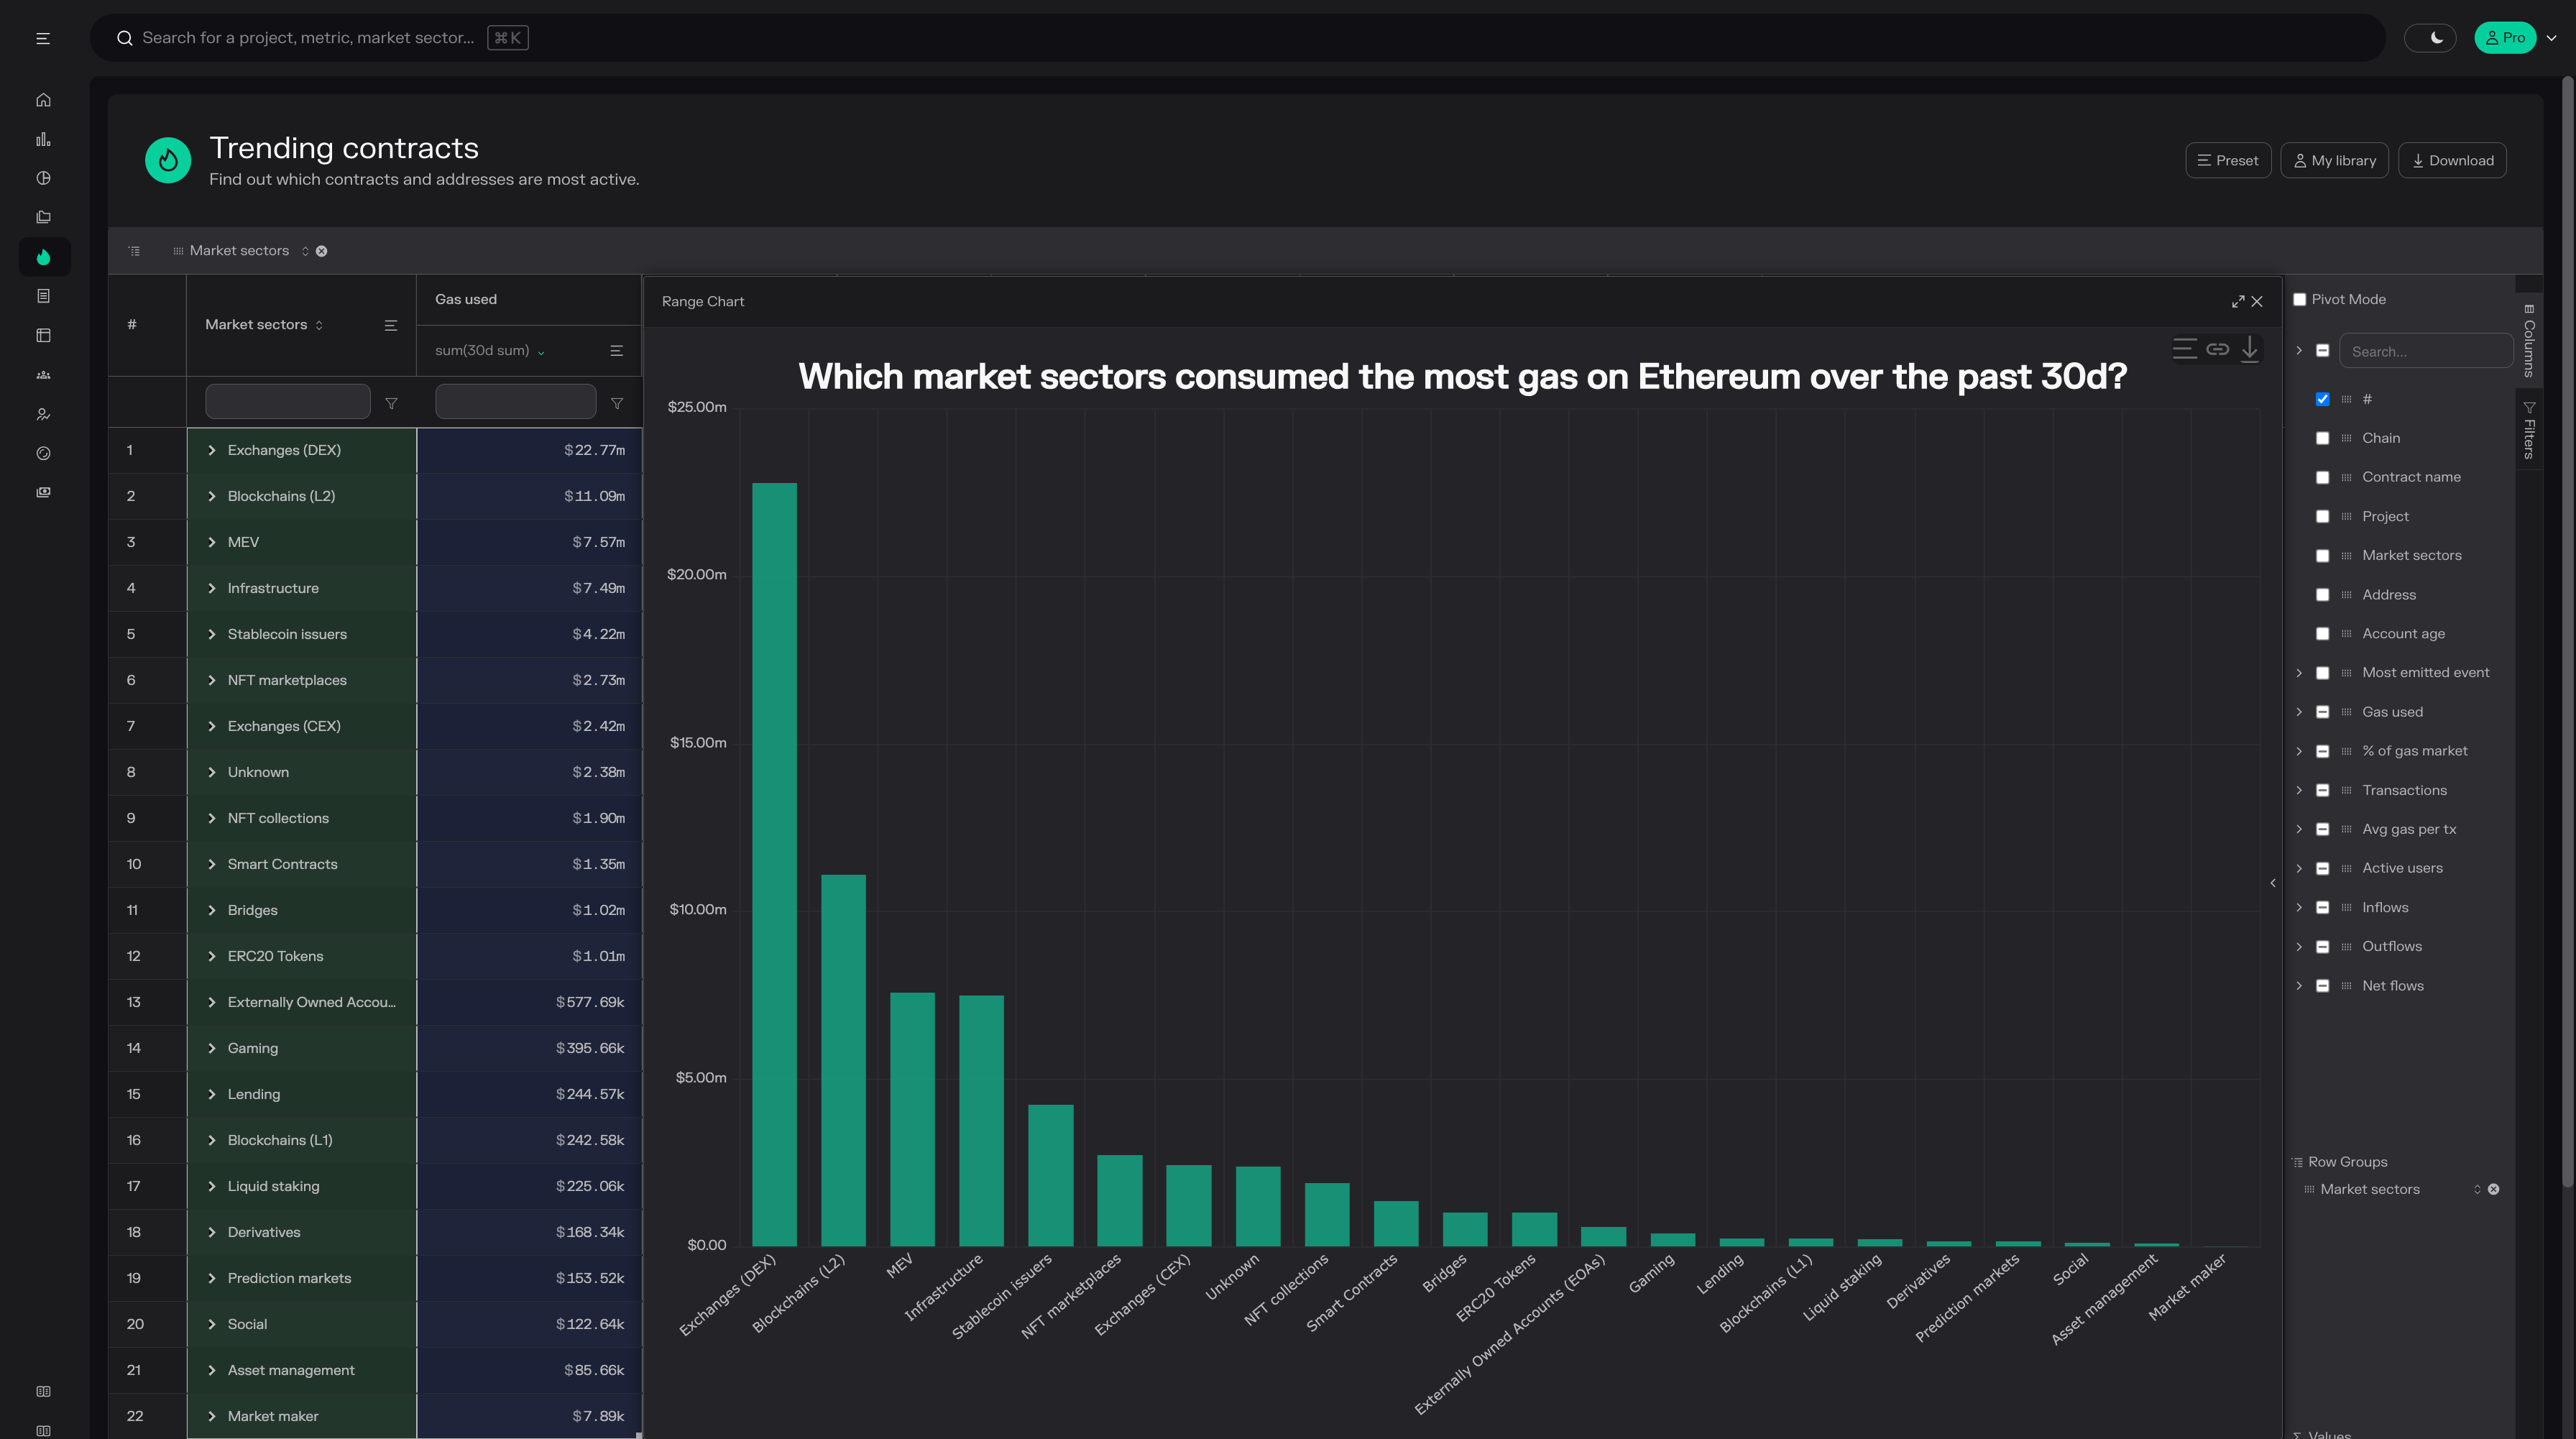The width and height of the screenshot is (2576, 1439).
Task: Download the chart using the arrow icon
Action: tap(2249, 349)
